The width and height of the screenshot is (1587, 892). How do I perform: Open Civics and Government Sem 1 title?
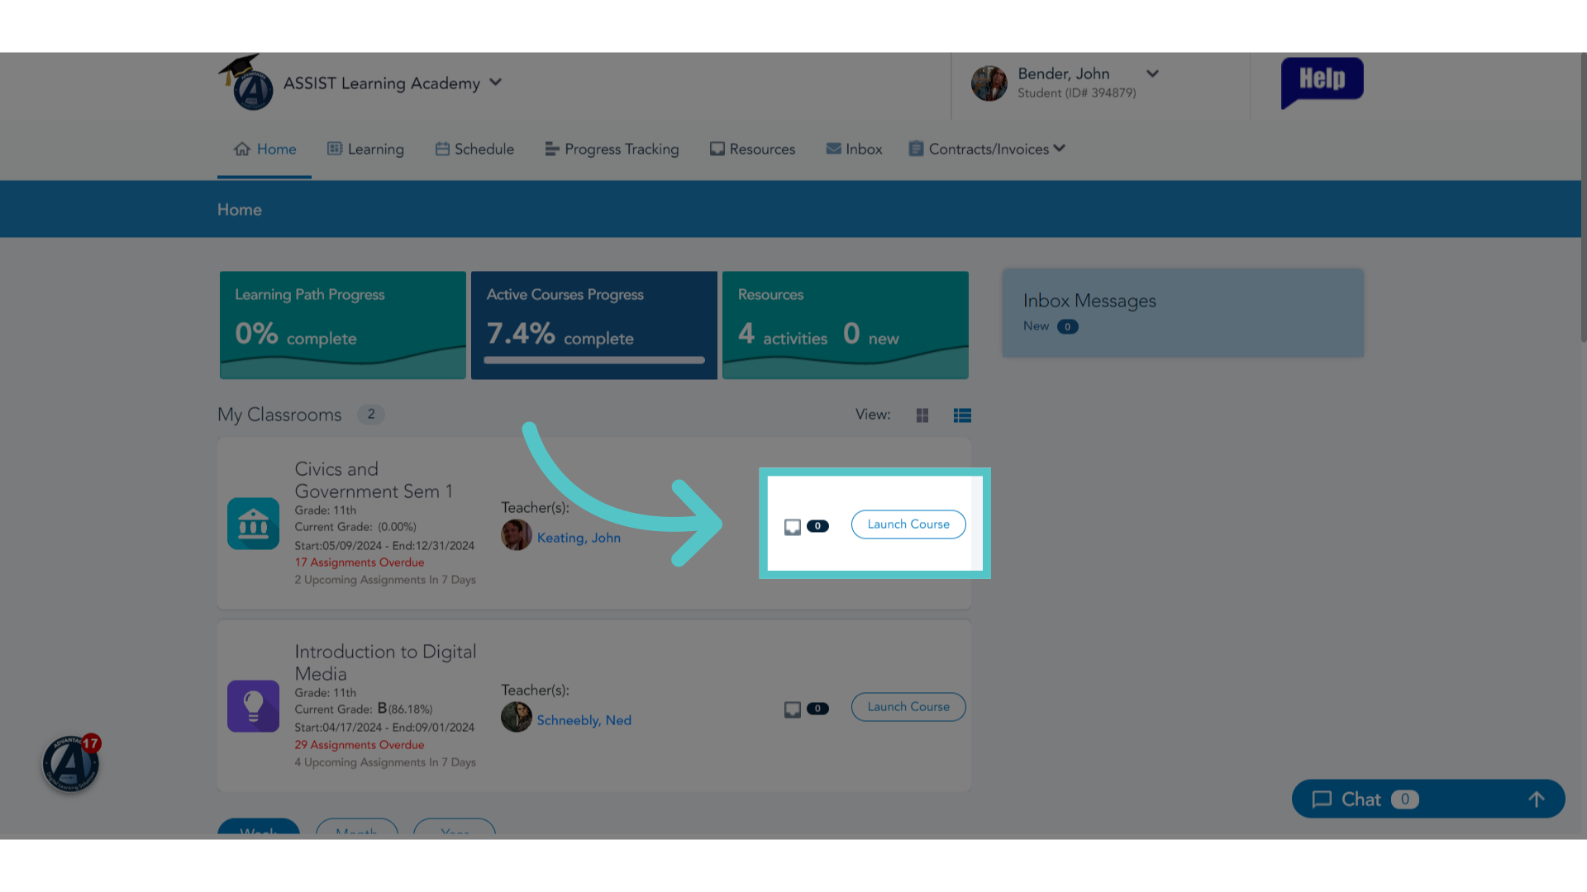click(374, 480)
